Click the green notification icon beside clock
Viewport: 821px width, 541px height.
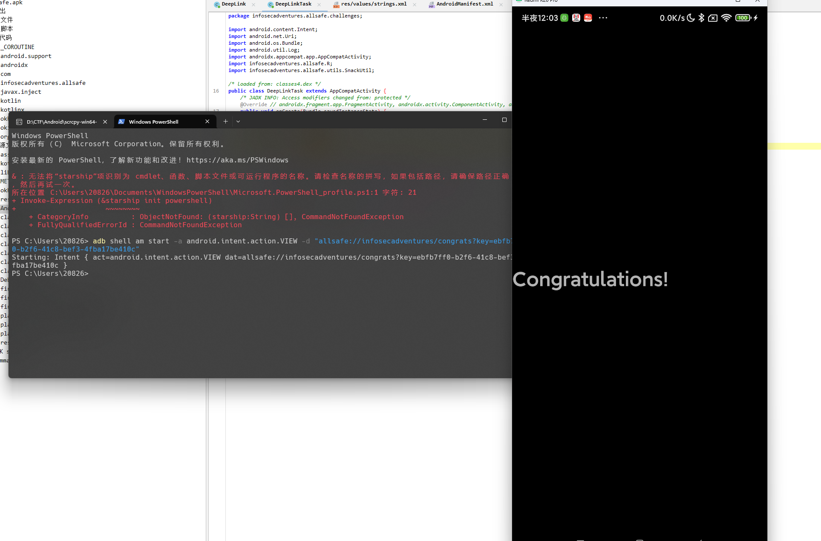point(564,18)
